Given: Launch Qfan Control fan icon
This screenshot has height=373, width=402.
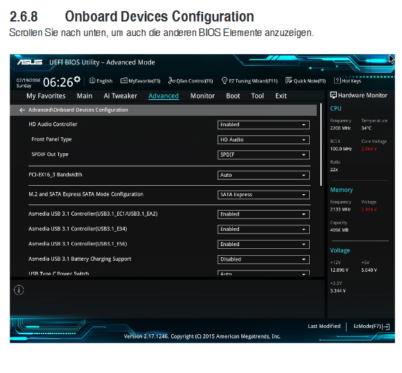Looking at the screenshot, I should pyautogui.click(x=171, y=80).
